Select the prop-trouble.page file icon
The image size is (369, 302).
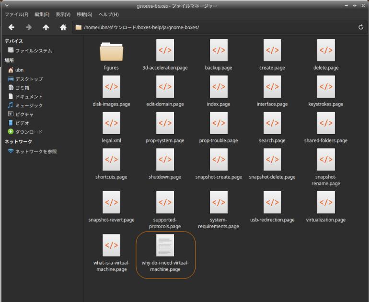219,123
